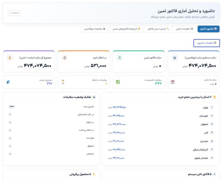
Task: Click the scroll icon in تاریخچه فاکتورهای دستی tab
Action: point(139,29)
